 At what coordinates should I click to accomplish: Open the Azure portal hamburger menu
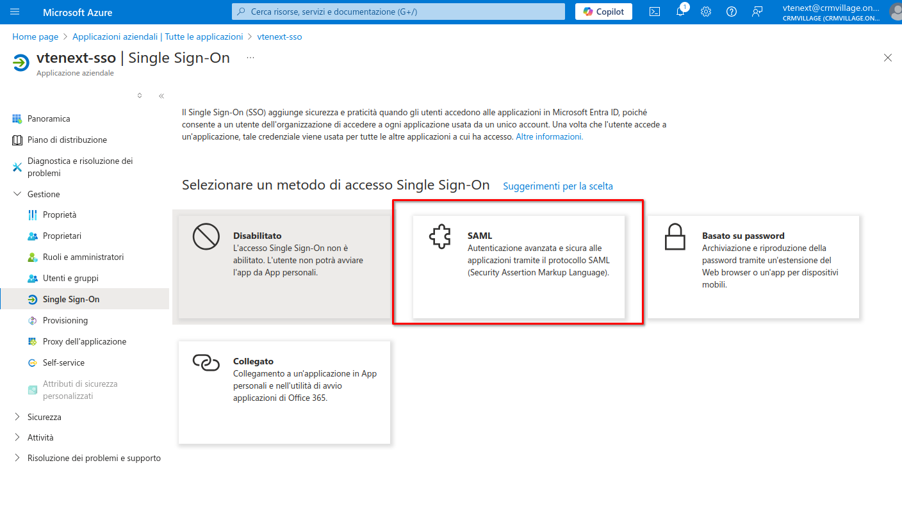15,12
